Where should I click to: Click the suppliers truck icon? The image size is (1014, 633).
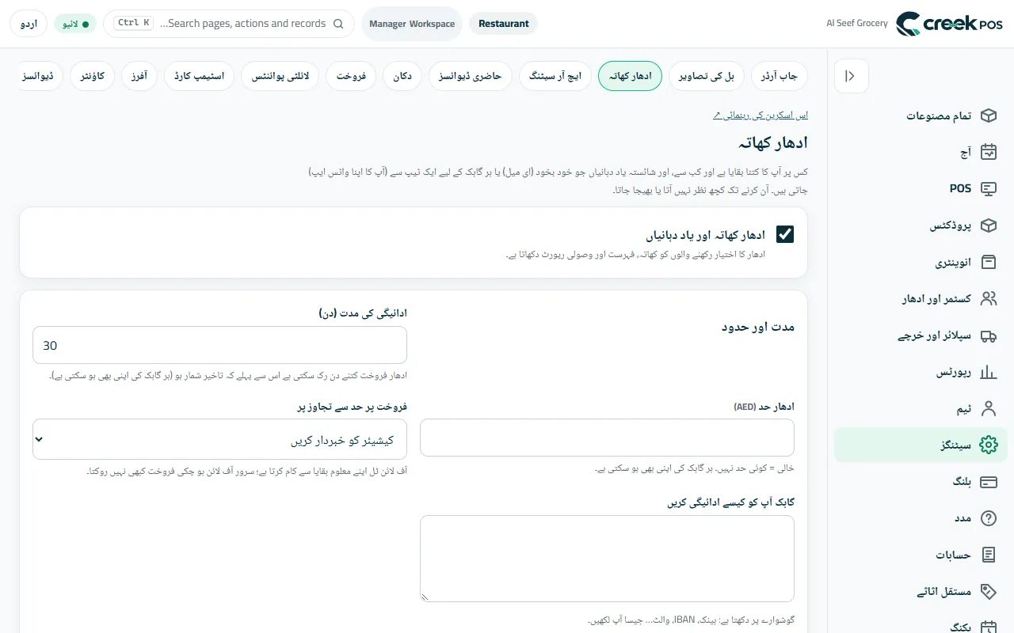[x=988, y=335]
